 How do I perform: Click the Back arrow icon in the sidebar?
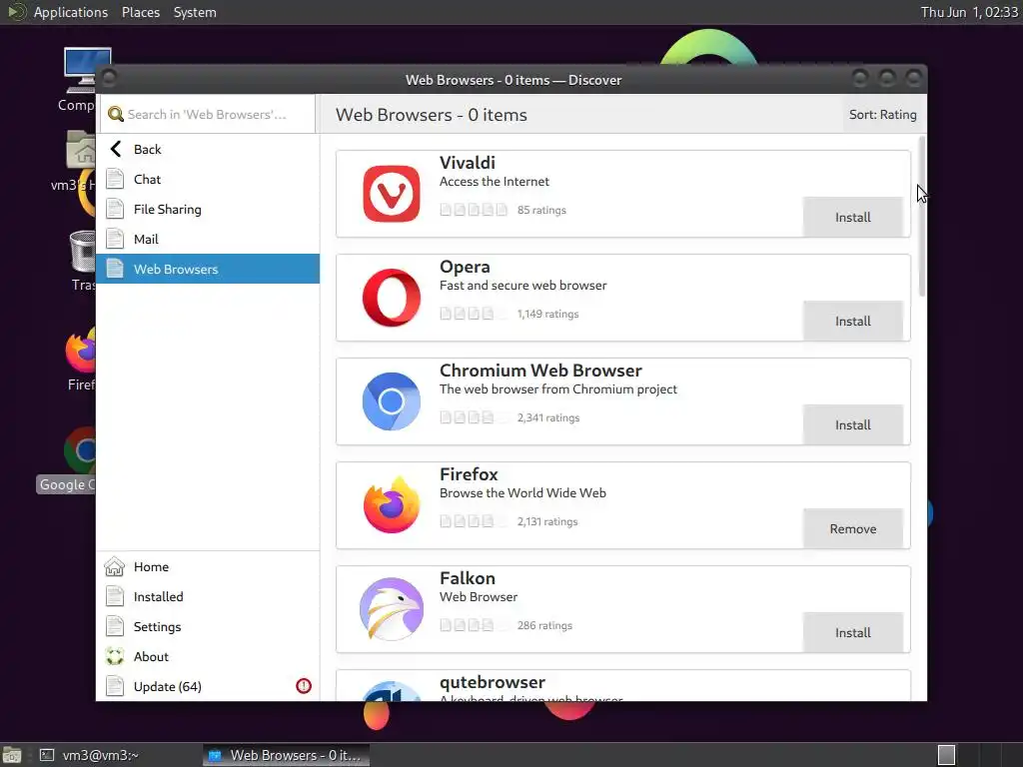click(116, 149)
